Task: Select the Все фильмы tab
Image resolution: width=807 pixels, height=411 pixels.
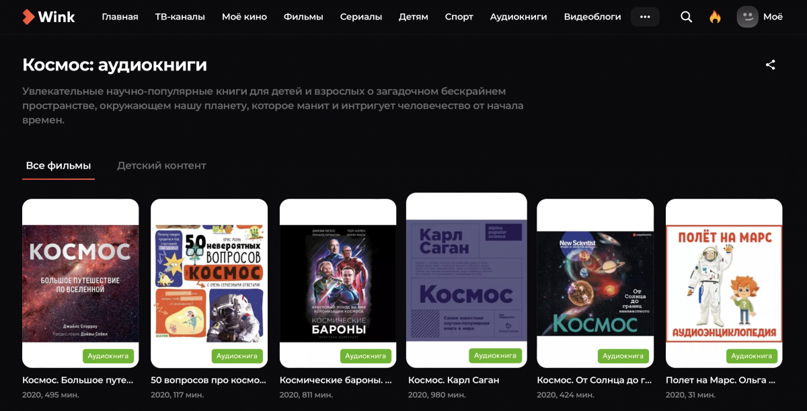Action: tap(59, 165)
